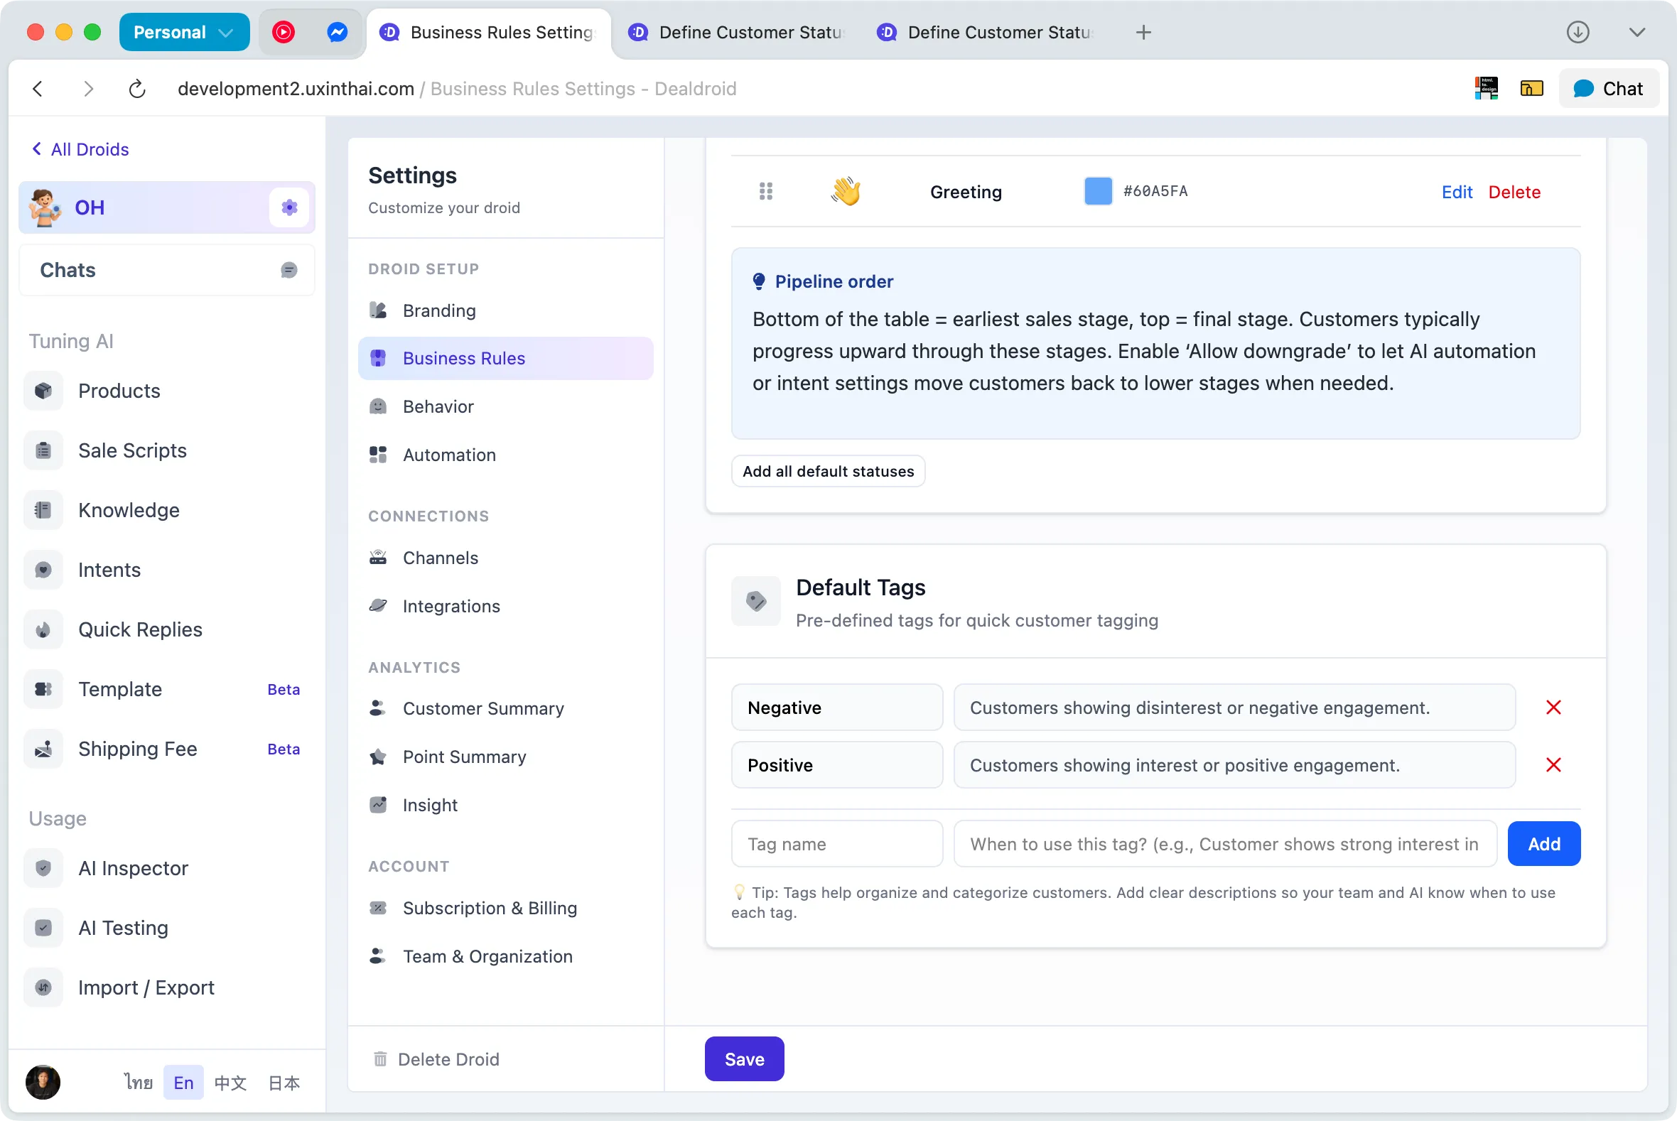The height and width of the screenshot is (1121, 1677).
Task: Switch to Japanese language
Action: coord(284,1083)
